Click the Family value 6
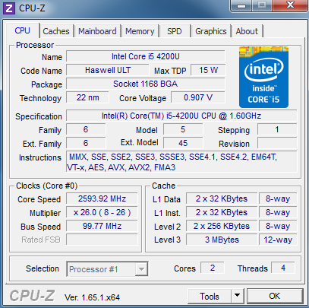 click(86, 129)
